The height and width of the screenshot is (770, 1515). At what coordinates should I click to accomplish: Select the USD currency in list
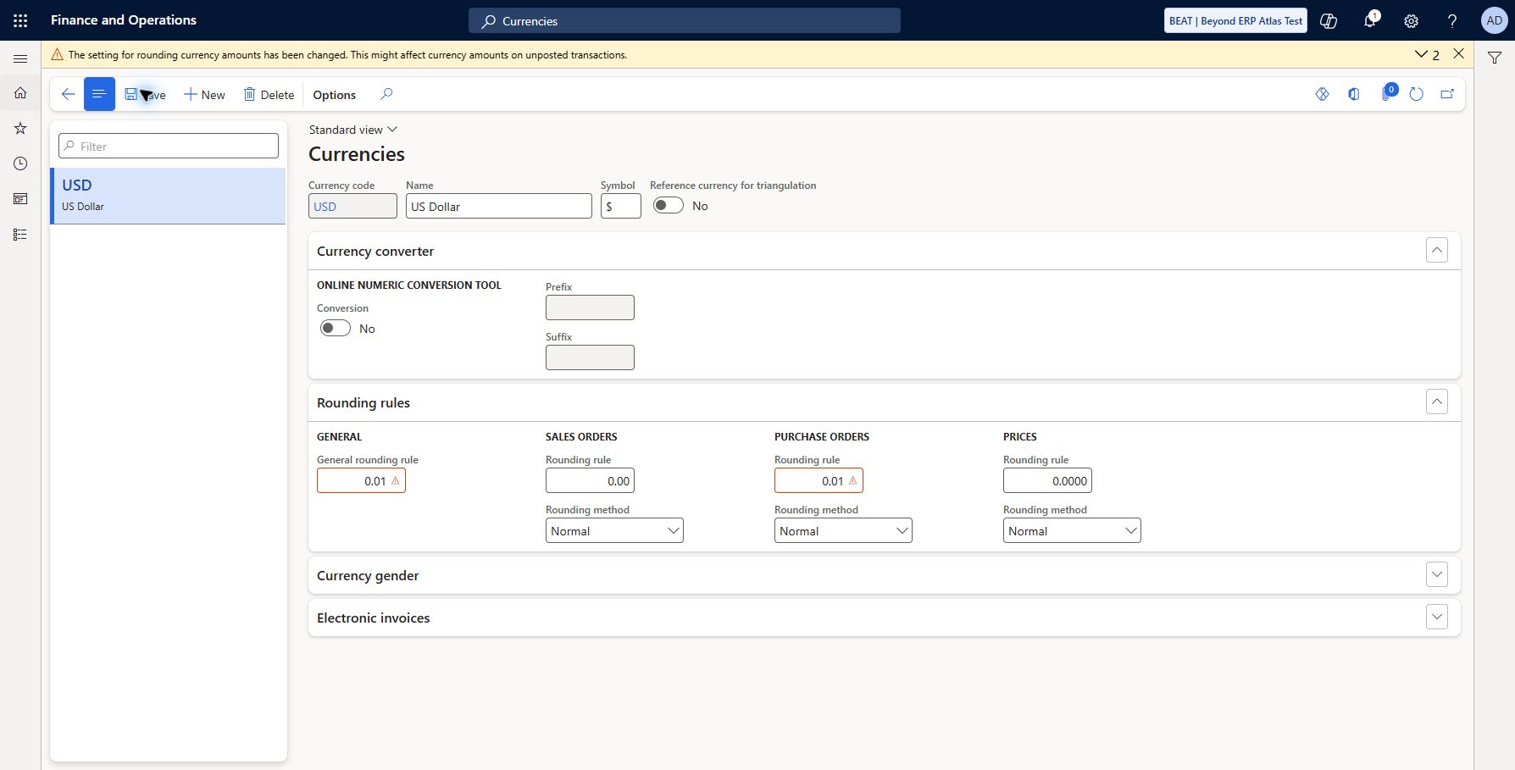169,196
